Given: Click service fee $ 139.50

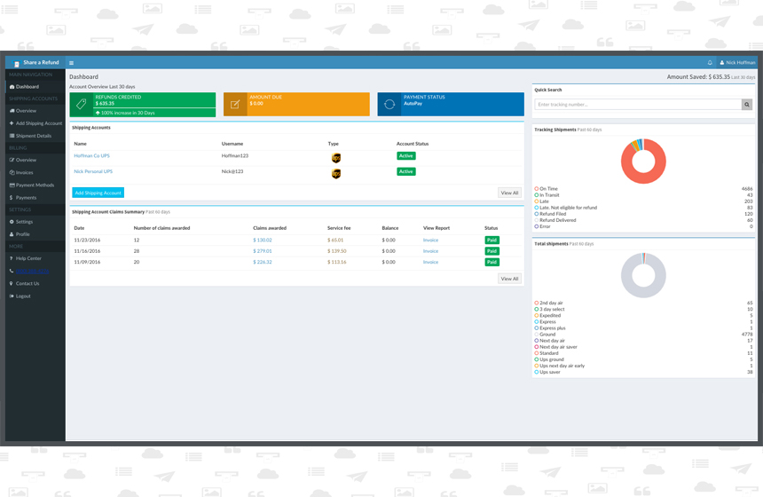Looking at the screenshot, I should (x=337, y=252).
